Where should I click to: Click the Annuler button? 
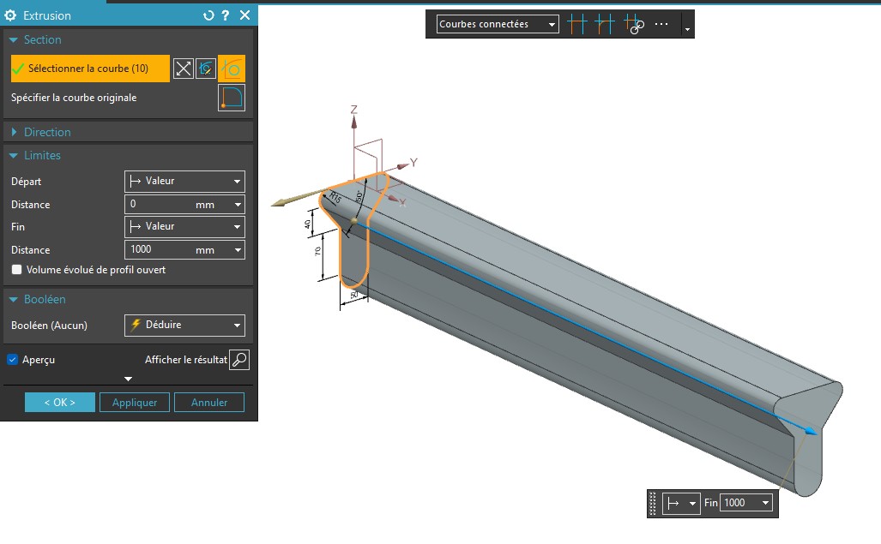point(209,402)
